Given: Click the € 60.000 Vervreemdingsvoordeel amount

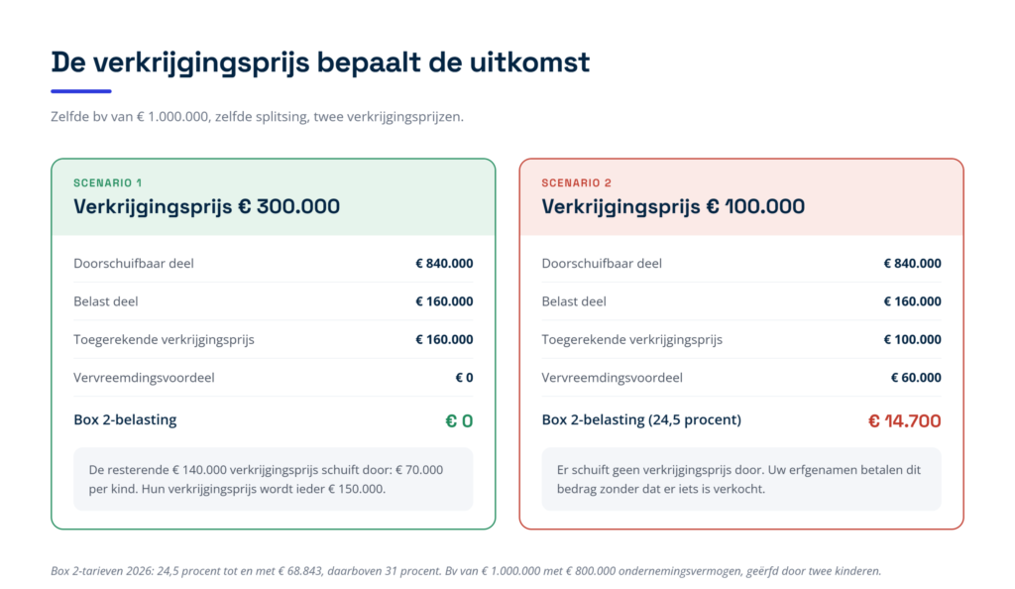Looking at the screenshot, I should click(x=916, y=378).
